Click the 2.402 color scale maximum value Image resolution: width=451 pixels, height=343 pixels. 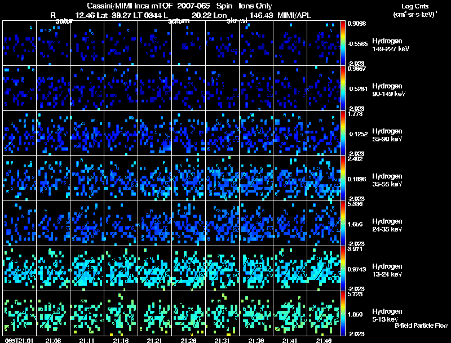coord(355,159)
